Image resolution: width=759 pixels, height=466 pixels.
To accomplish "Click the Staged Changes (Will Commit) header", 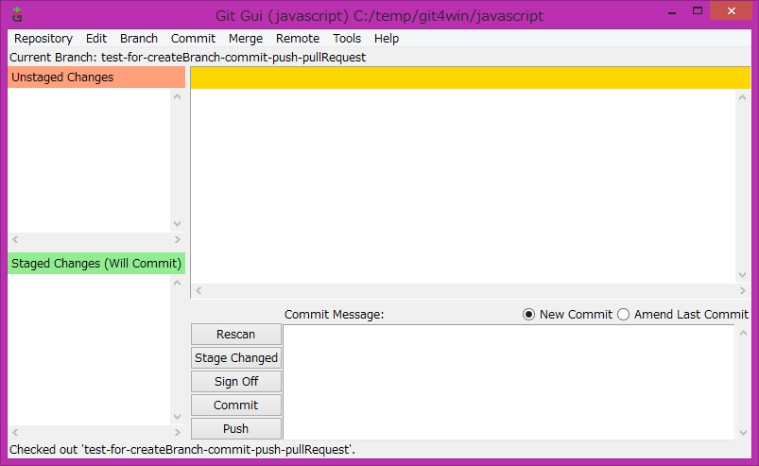I will [96, 263].
